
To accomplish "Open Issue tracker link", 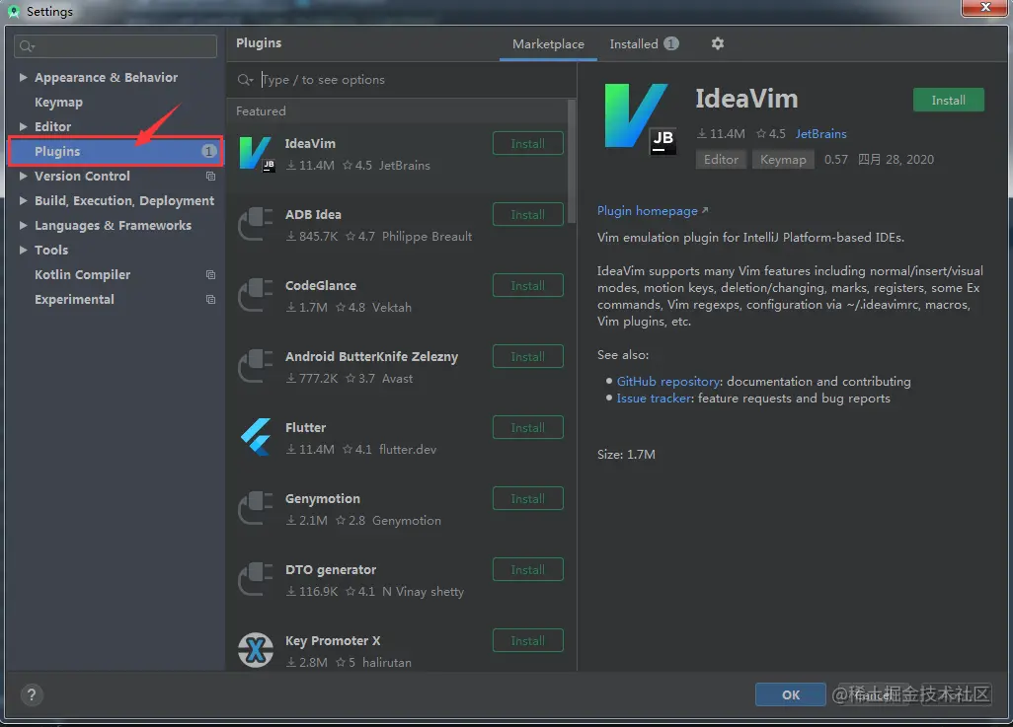I will (654, 399).
